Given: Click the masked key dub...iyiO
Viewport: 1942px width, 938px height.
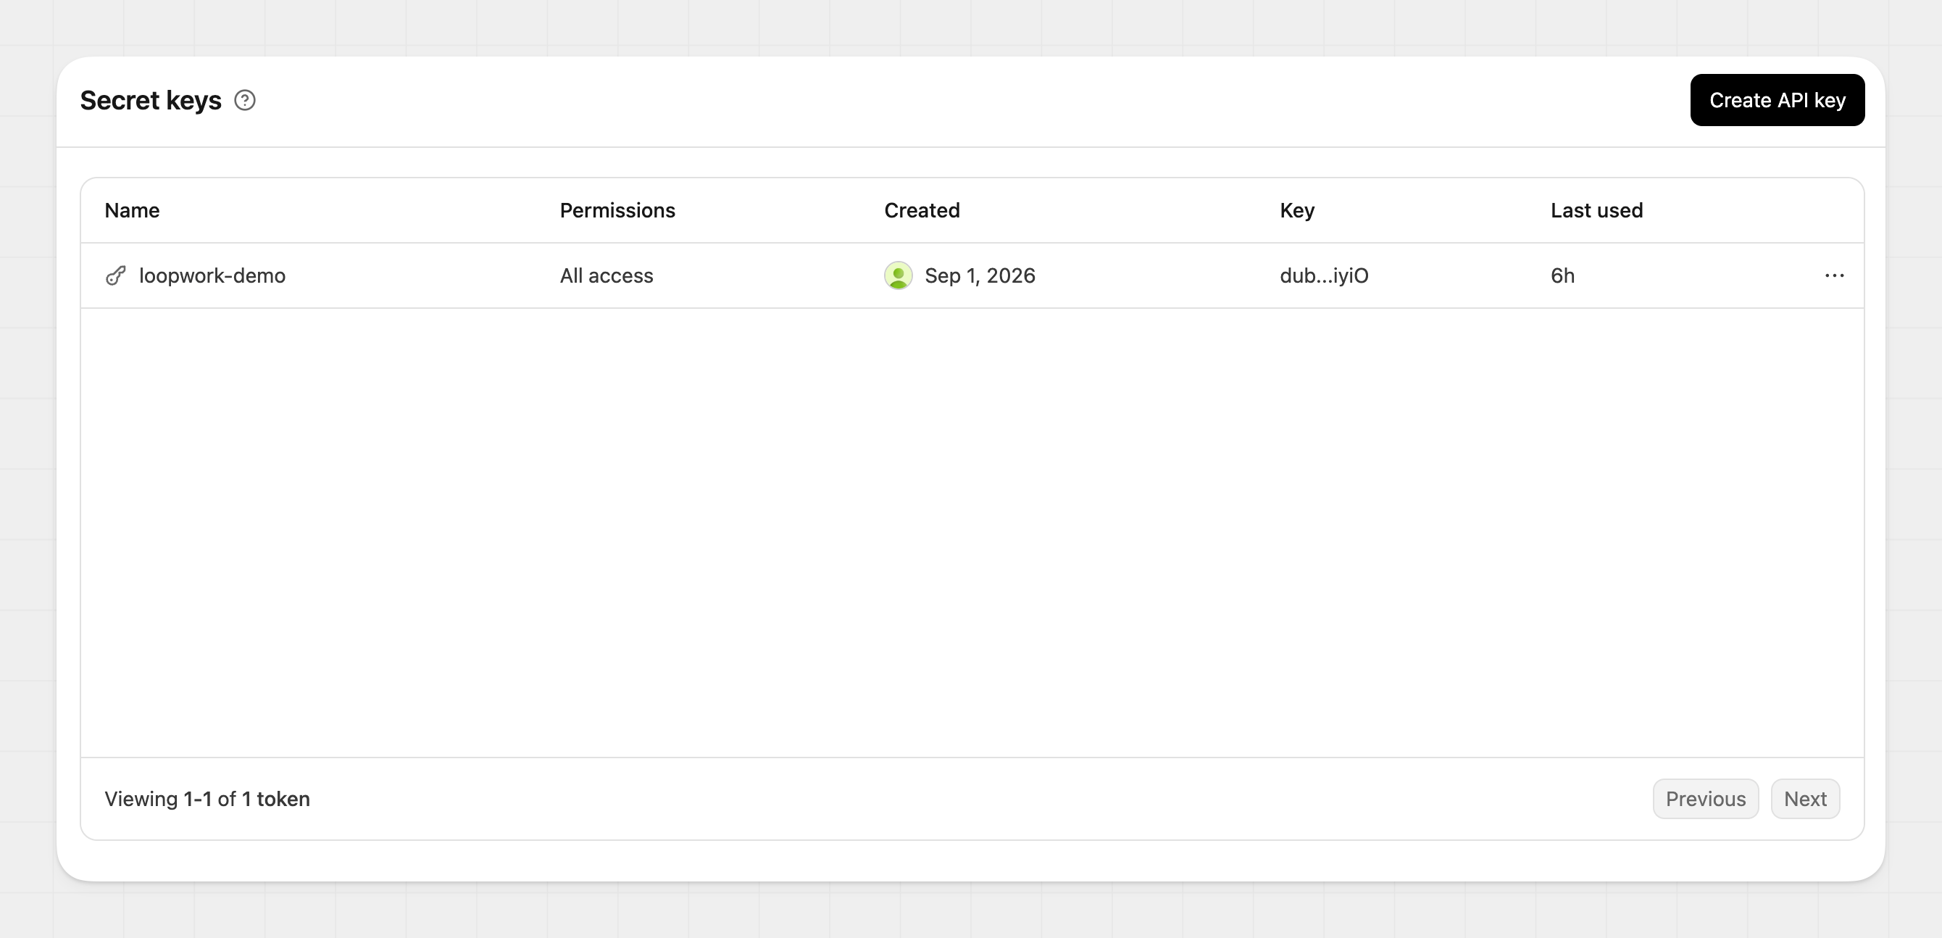Looking at the screenshot, I should [x=1324, y=276].
